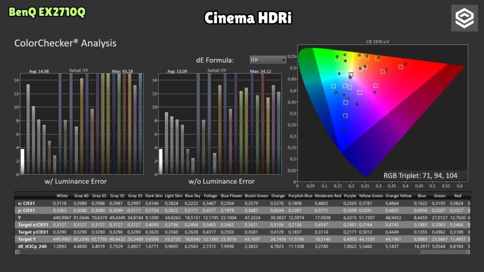
Task: Click the cell value 14,3917
Action: click(x=421, y=246)
